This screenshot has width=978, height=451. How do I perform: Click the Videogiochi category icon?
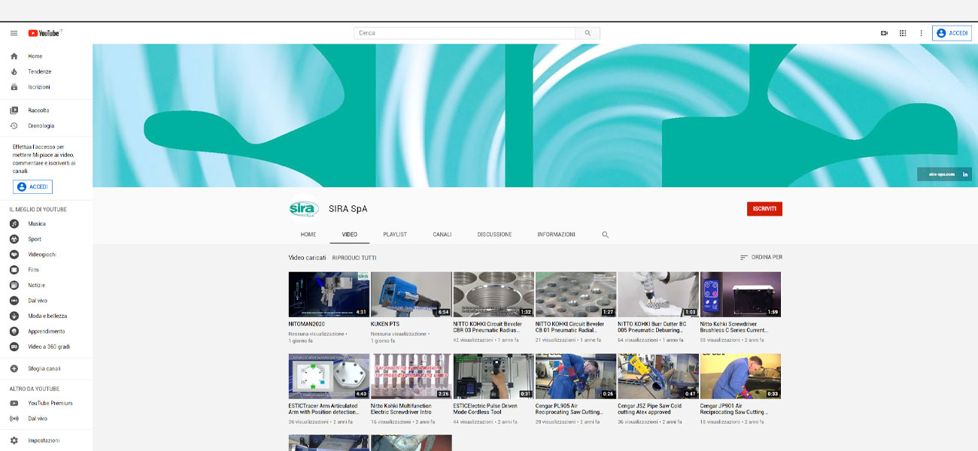coord(14,255)
